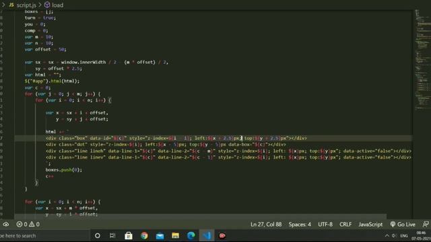Click line 'x = sx + m * offset,'
The height and width of the screenshot is (242, 431).
[66, 208]
